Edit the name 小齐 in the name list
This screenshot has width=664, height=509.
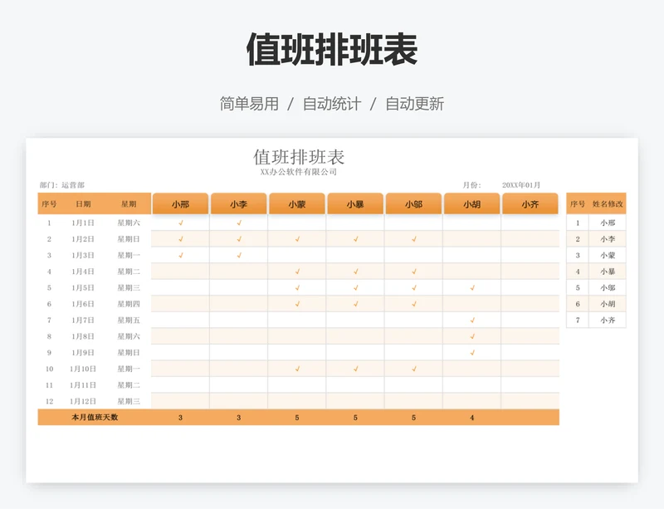coord(608,321)
